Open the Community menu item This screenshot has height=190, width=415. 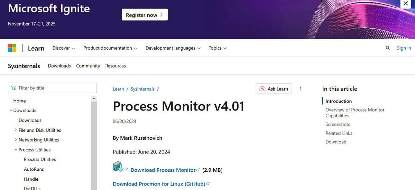point(88,66)
